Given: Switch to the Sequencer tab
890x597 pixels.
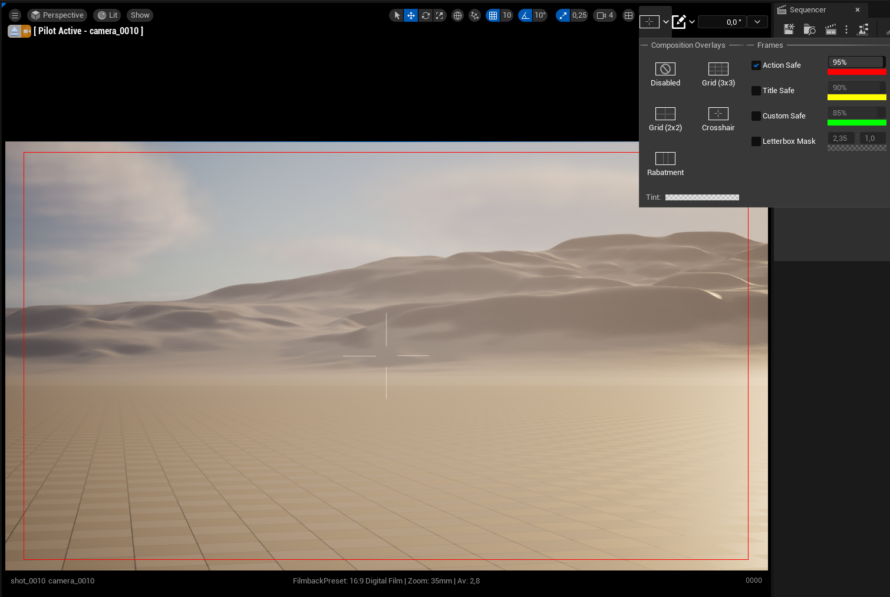Looking at the screenshot, I should (x=808, y=10).
